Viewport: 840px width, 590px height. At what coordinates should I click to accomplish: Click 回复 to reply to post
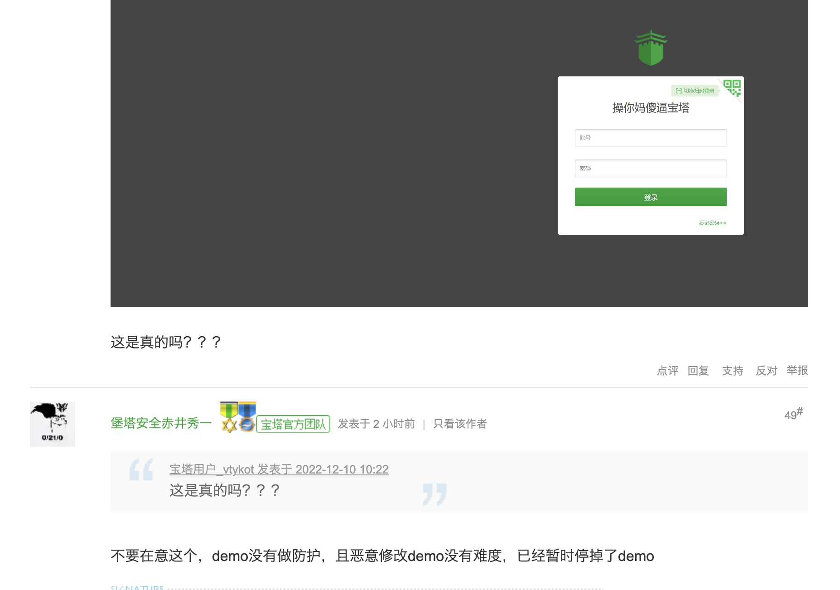(698, 371)
